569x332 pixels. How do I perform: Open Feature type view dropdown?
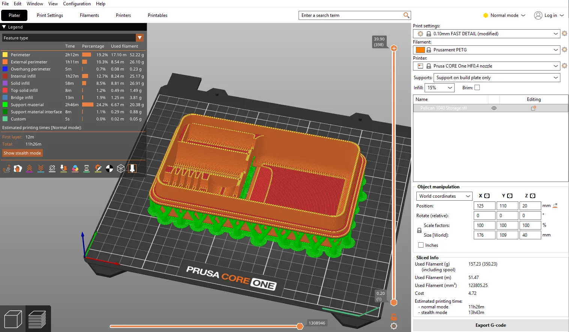[x=73, y=38]
